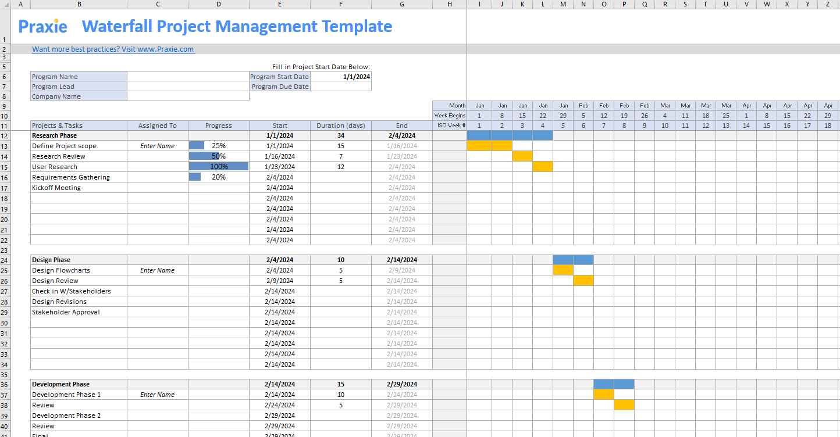Select column A header

click(21, 4)
